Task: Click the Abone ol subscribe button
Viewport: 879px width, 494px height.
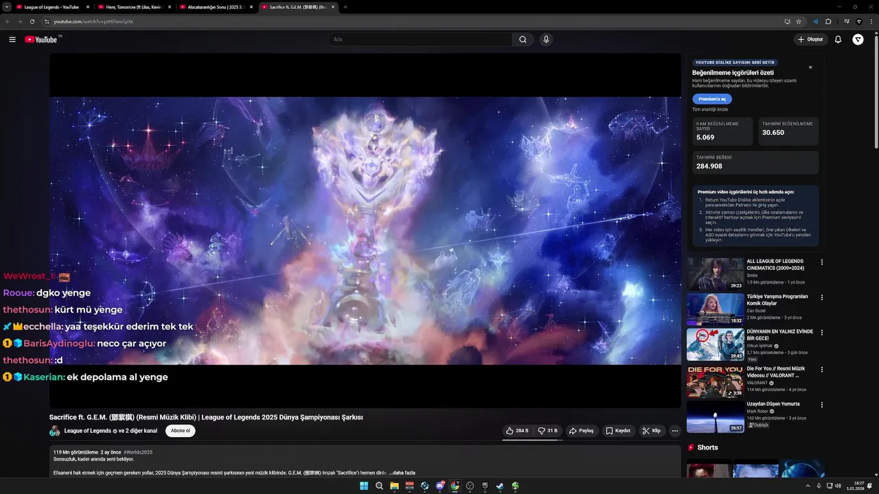Action: [181, 431]
